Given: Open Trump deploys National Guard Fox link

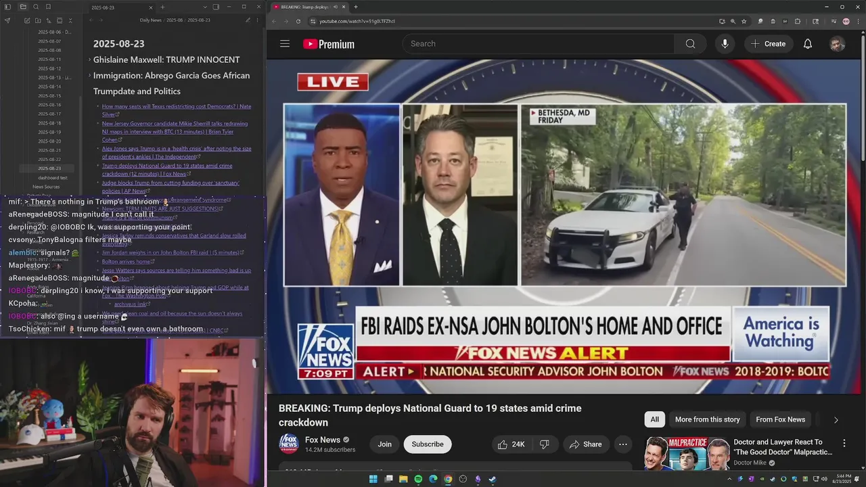Looking at the screenshot, I should point(167,170).
